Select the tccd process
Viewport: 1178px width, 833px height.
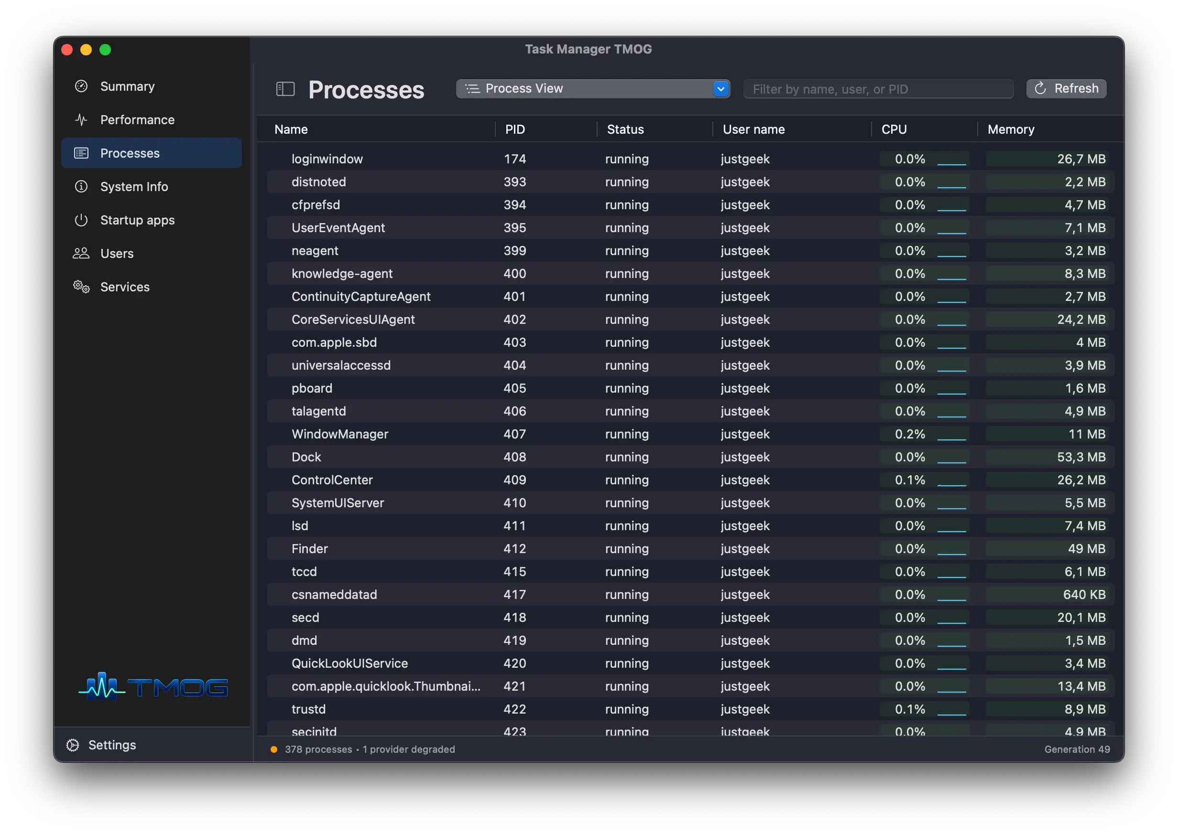click(x=690, y=571)
